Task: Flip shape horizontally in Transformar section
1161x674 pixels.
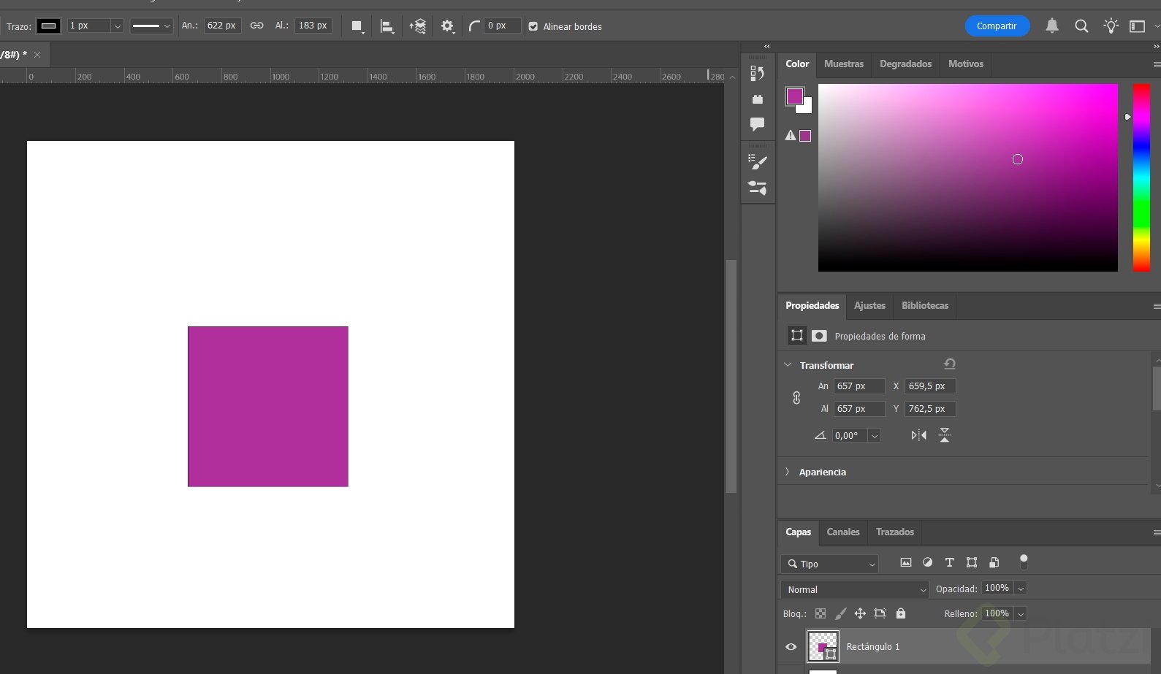Action: click(918, 435)
